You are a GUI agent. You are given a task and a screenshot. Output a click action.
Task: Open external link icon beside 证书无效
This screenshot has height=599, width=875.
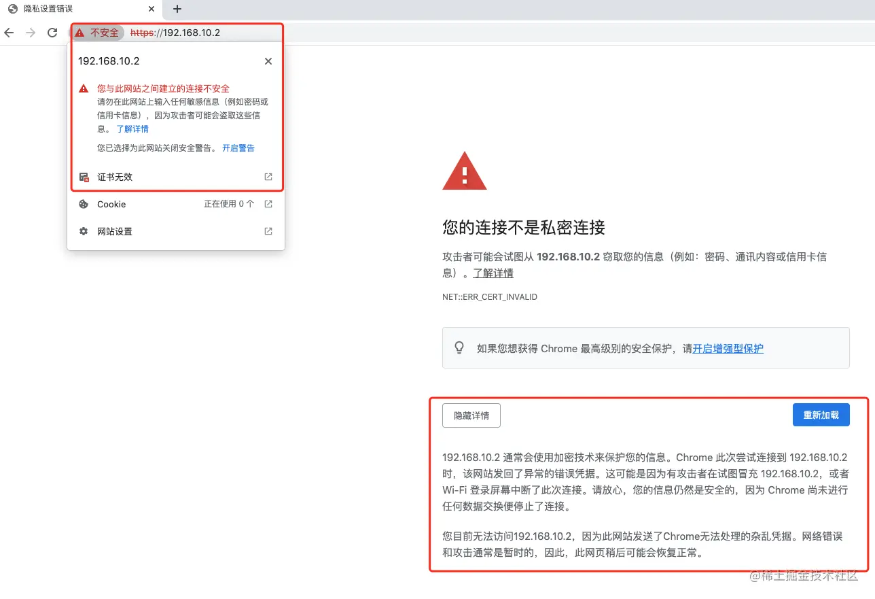point(268,177)
